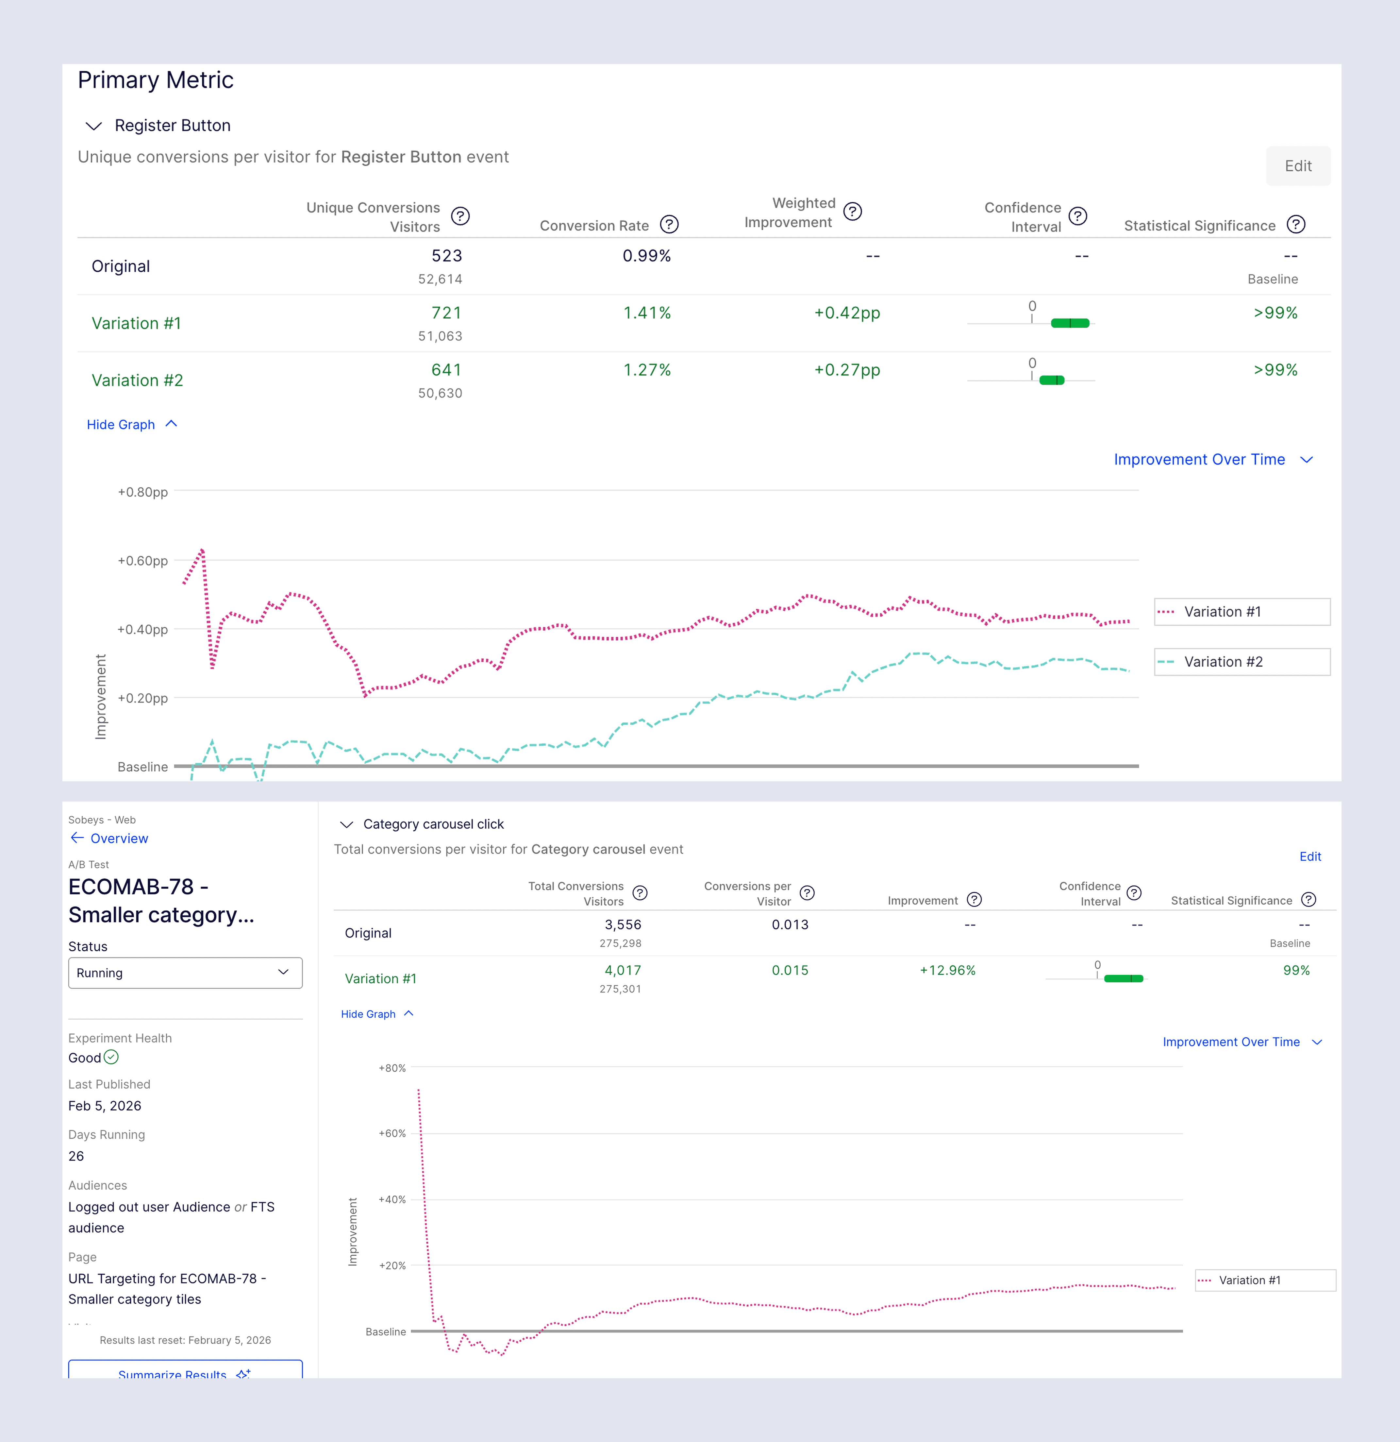The image size is (1400, 1442).
Task: Click help icon beside Total Conversions Visitors
Action: 640,893
